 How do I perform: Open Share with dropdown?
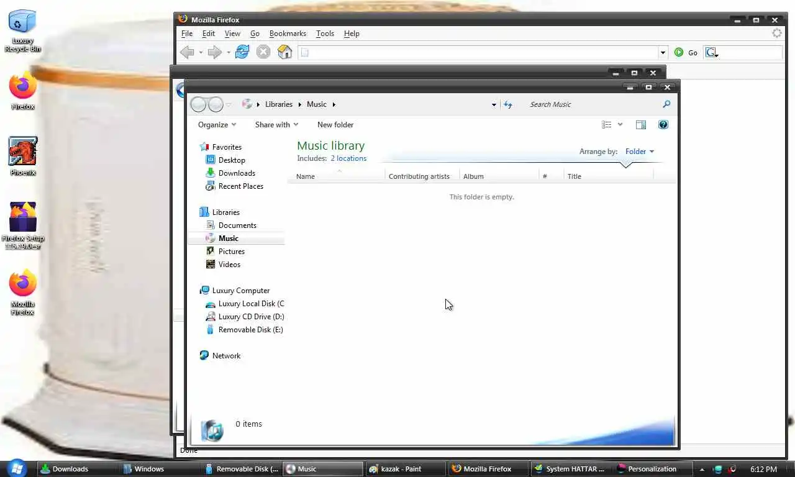click(x=276, y=125)
